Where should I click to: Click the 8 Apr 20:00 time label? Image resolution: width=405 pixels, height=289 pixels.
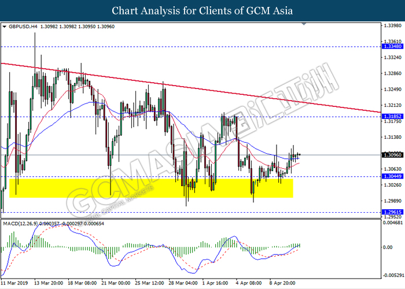tap(282, 283)
